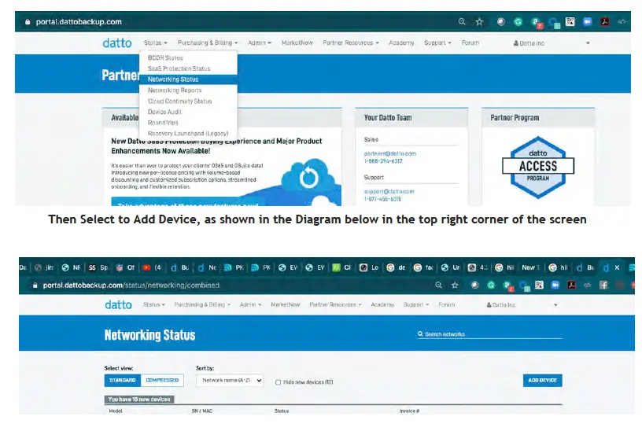
Task: Expand Purchasing & Billing in upper navigation
Action: coord(207,43)
